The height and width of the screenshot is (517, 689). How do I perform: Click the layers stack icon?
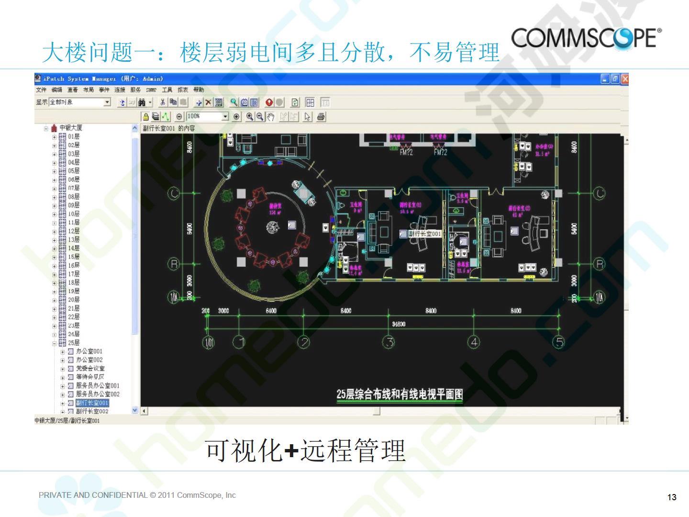coord(156,116)
